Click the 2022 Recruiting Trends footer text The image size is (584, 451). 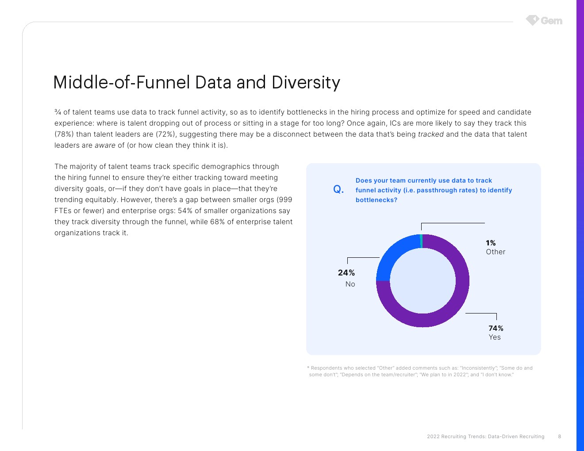tap(485, 436)
